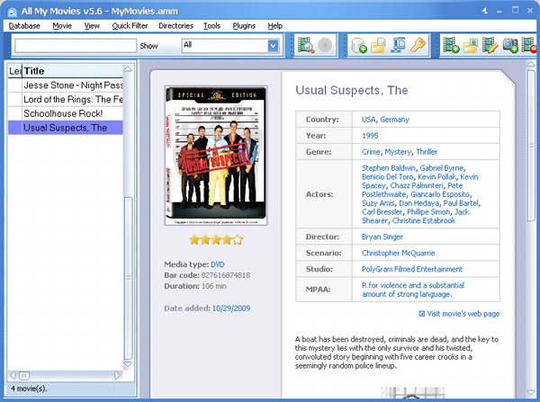Click the details pane scroll up arrow
Screen dimensions: 540x402
[531, 65]
